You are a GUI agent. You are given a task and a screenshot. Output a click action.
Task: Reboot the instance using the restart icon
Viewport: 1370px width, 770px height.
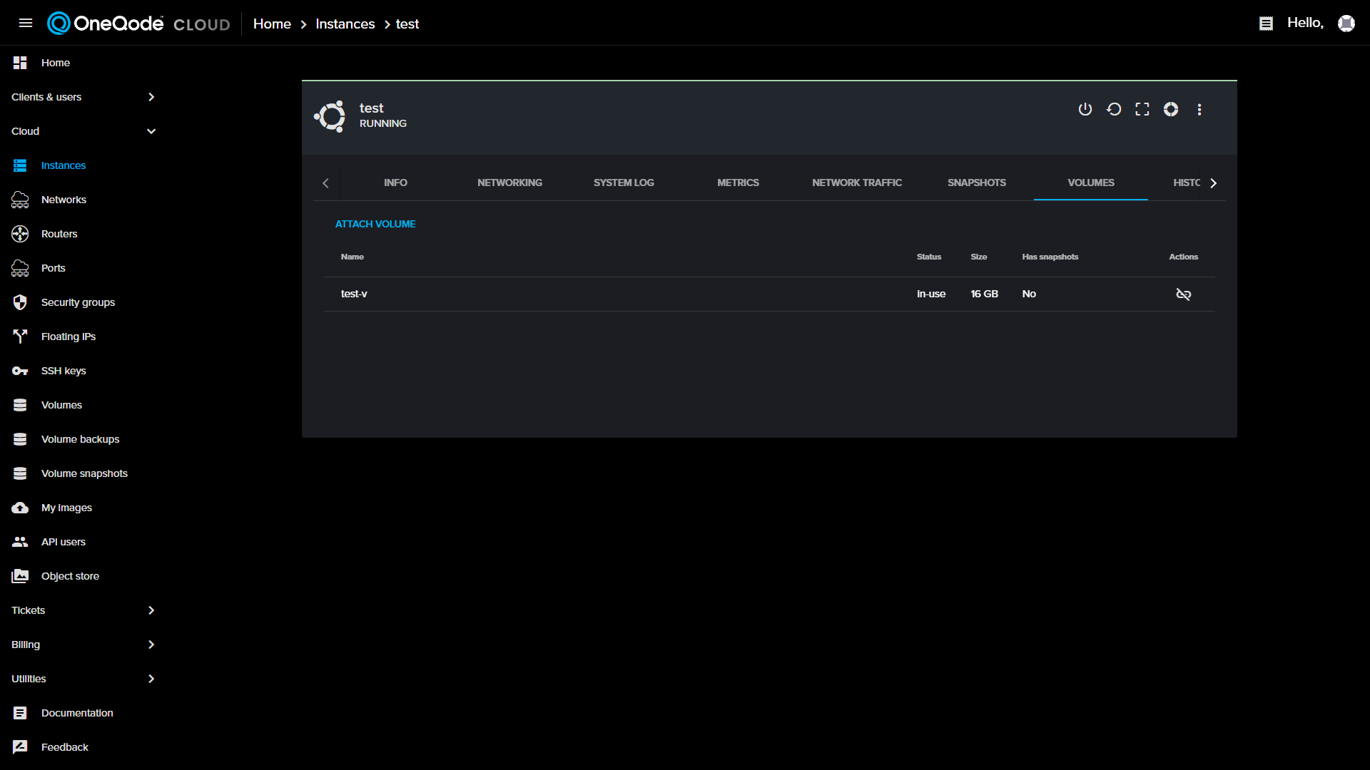point(1113,109)
